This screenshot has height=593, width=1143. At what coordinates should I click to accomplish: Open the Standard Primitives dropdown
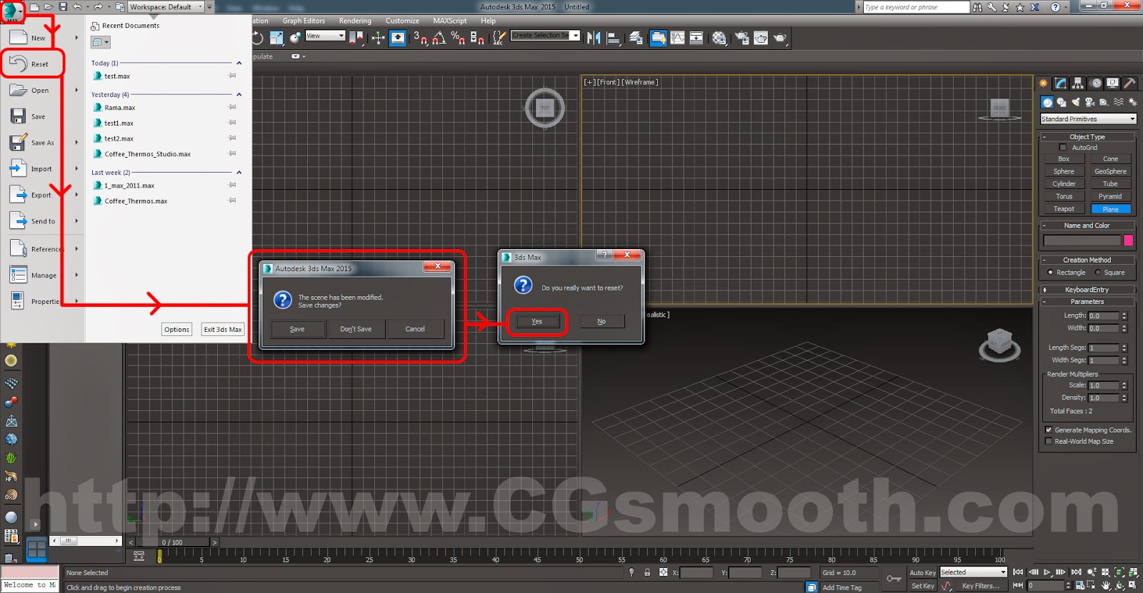[x=1088, y=119]
